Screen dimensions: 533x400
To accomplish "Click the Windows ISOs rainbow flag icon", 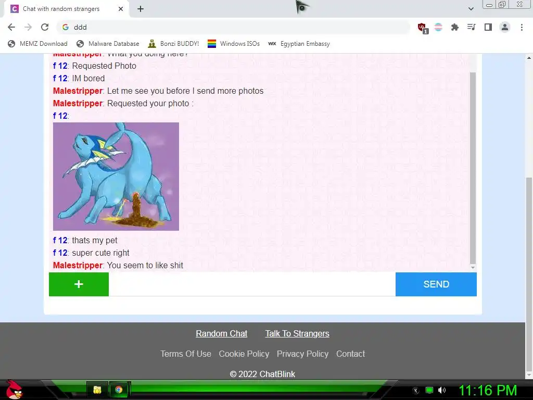I will [x=212, y=44].
